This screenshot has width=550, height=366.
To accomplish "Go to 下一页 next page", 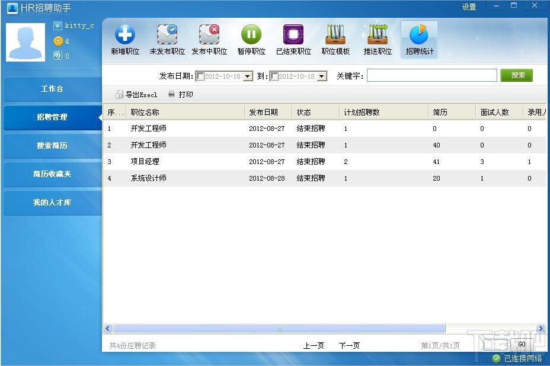I will pyautogui.click(x=349, y=346).
